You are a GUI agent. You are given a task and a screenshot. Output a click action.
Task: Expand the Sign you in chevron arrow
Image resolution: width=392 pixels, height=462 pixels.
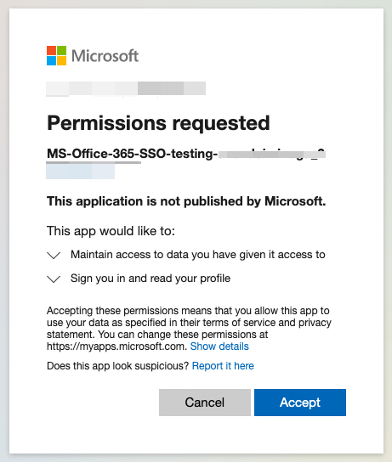54,279
